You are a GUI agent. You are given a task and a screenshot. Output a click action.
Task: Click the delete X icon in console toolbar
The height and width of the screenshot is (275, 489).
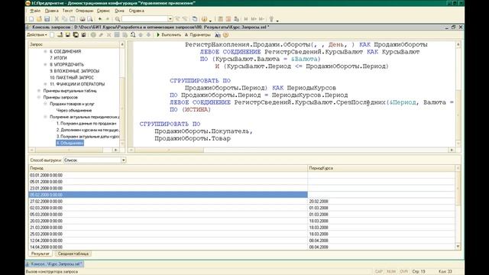tap(108, 35)
